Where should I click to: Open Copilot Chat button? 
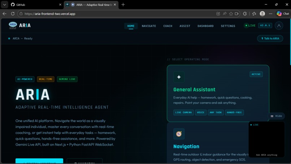(283, 14)
